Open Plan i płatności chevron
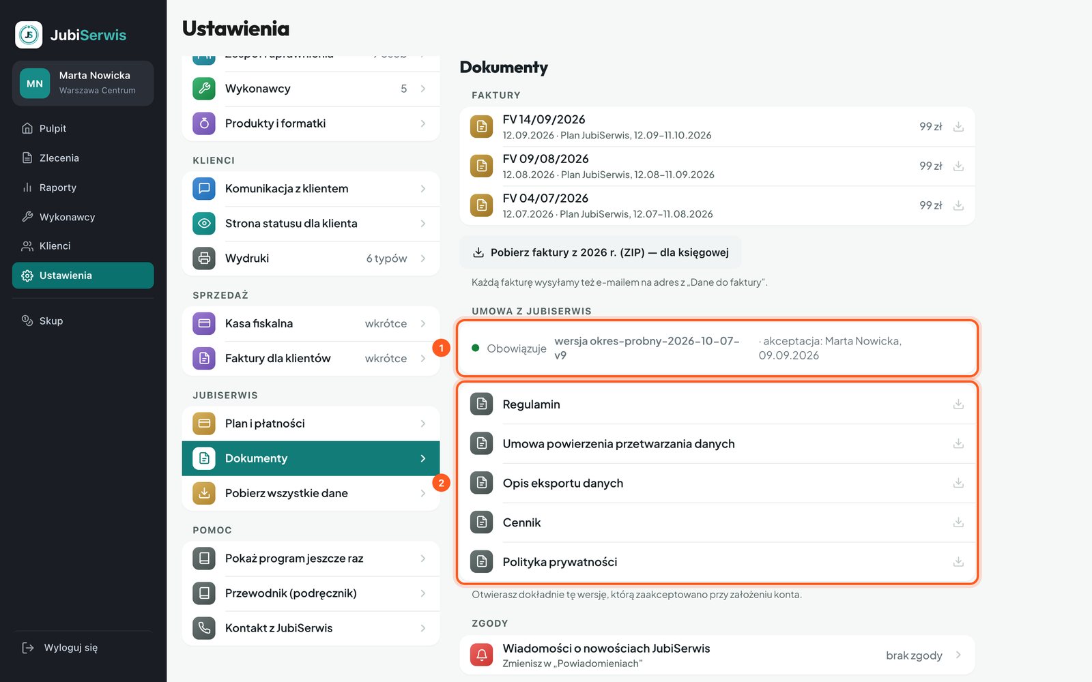1092x682 pixels. 423,424
